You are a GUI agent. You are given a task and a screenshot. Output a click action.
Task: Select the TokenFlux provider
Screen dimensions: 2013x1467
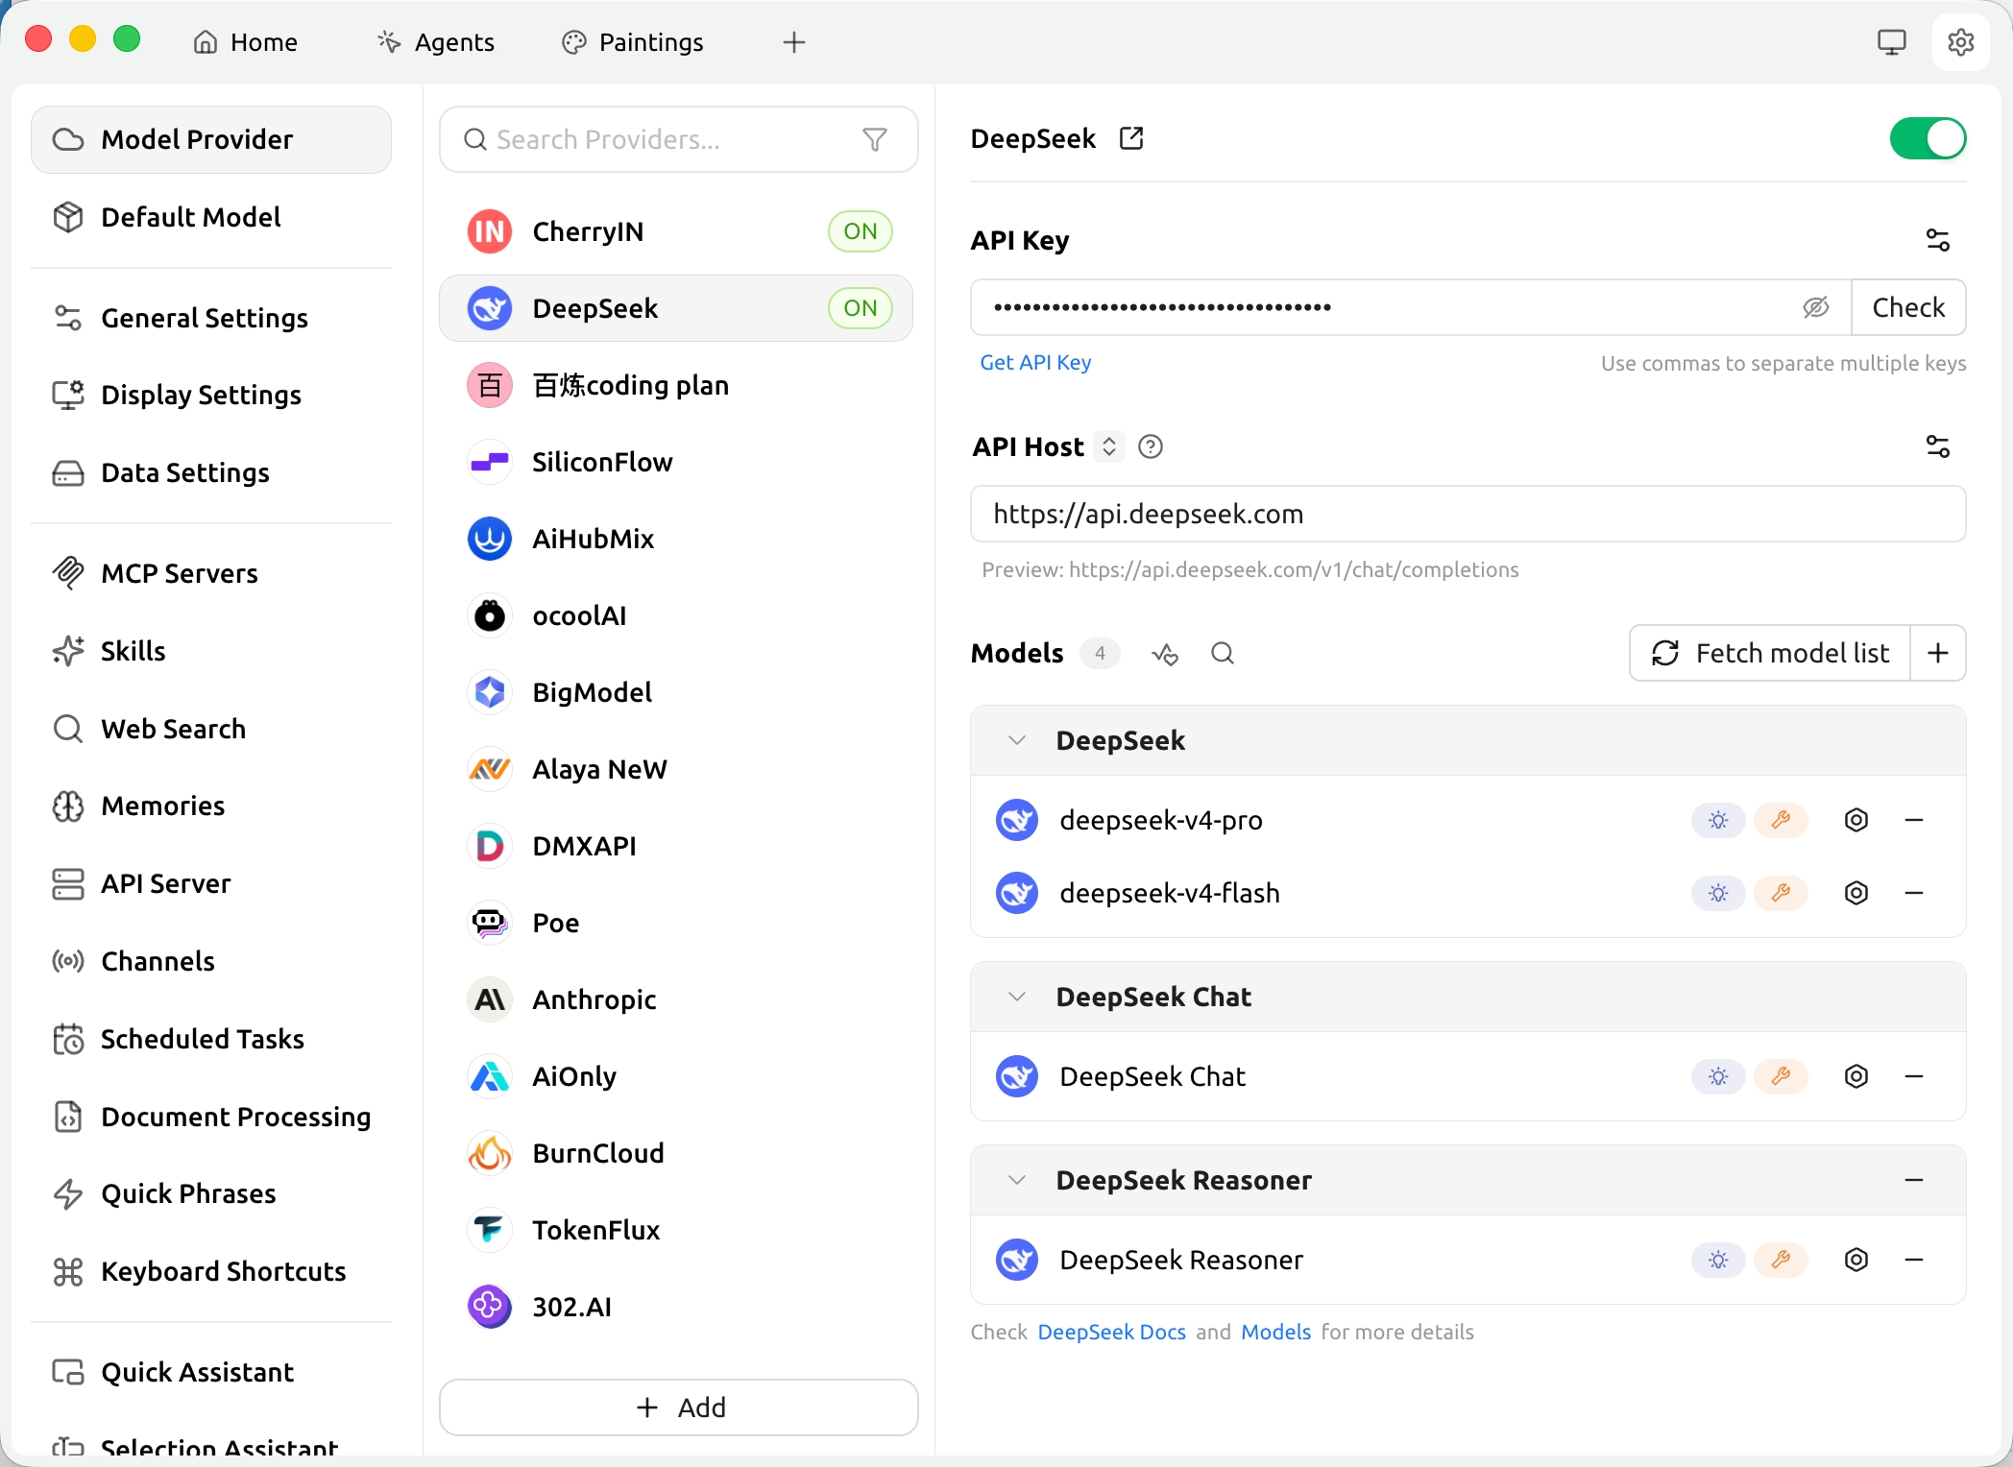(676, 1230)
